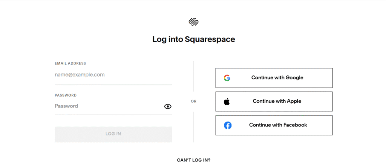386x163 pixels.
Task: Show password using the eye icon
Action: pos(168,106)
